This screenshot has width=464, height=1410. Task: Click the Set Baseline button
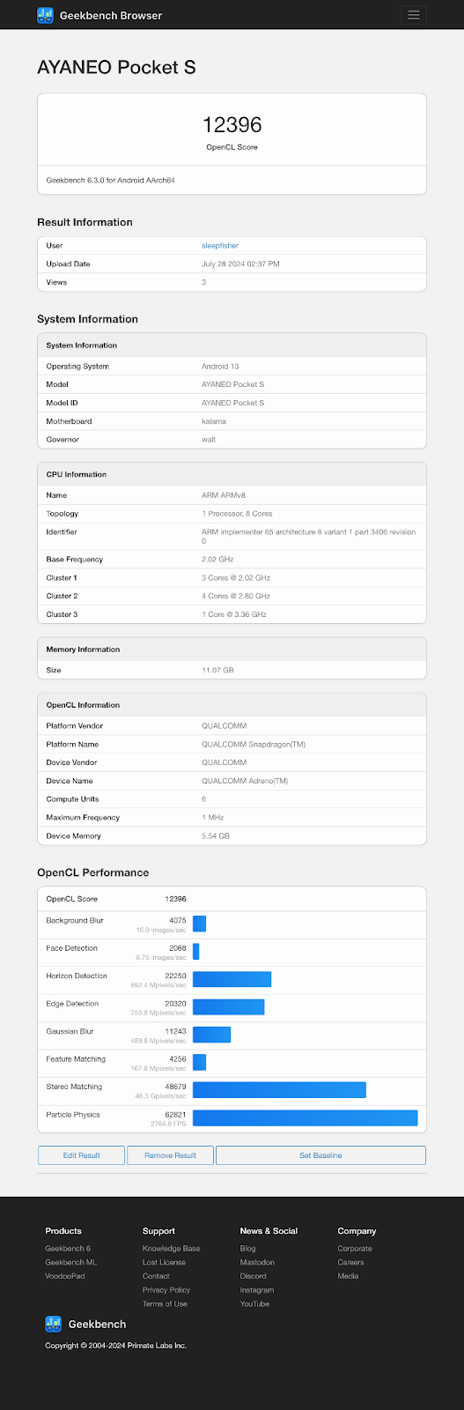(x=320, y=1155)
